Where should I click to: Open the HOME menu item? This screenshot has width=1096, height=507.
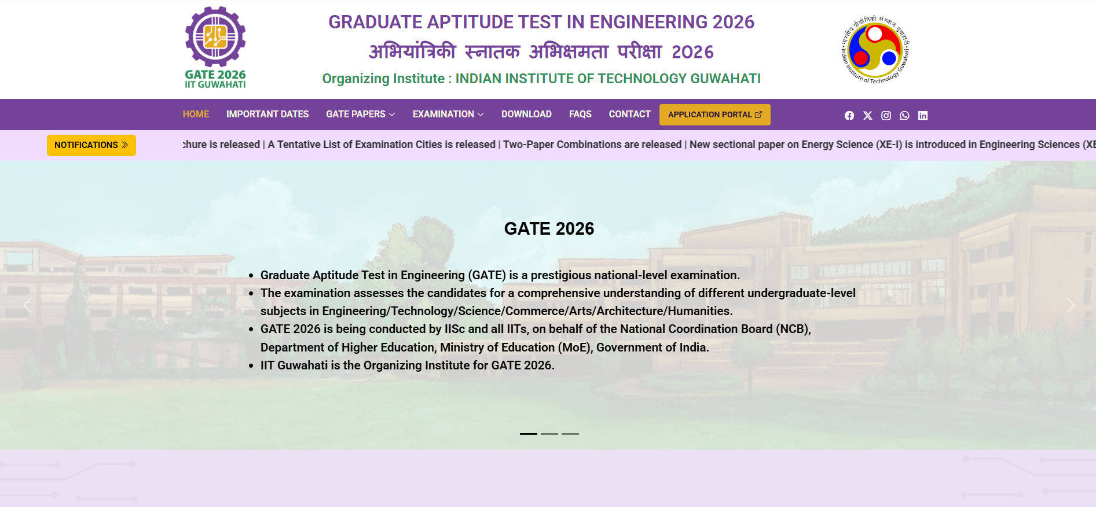(x=196, y=114)
